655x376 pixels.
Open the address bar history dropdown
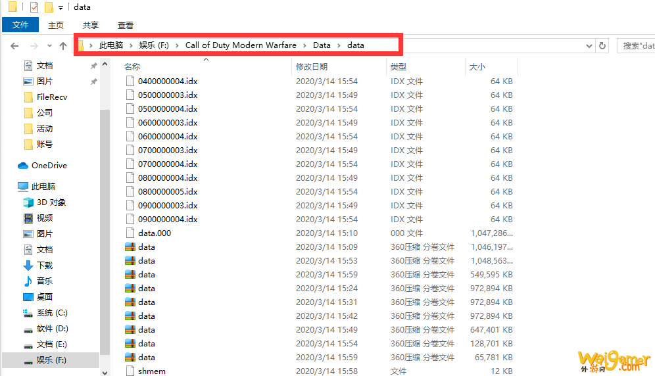pyautogui.click(x=589, y=45)
